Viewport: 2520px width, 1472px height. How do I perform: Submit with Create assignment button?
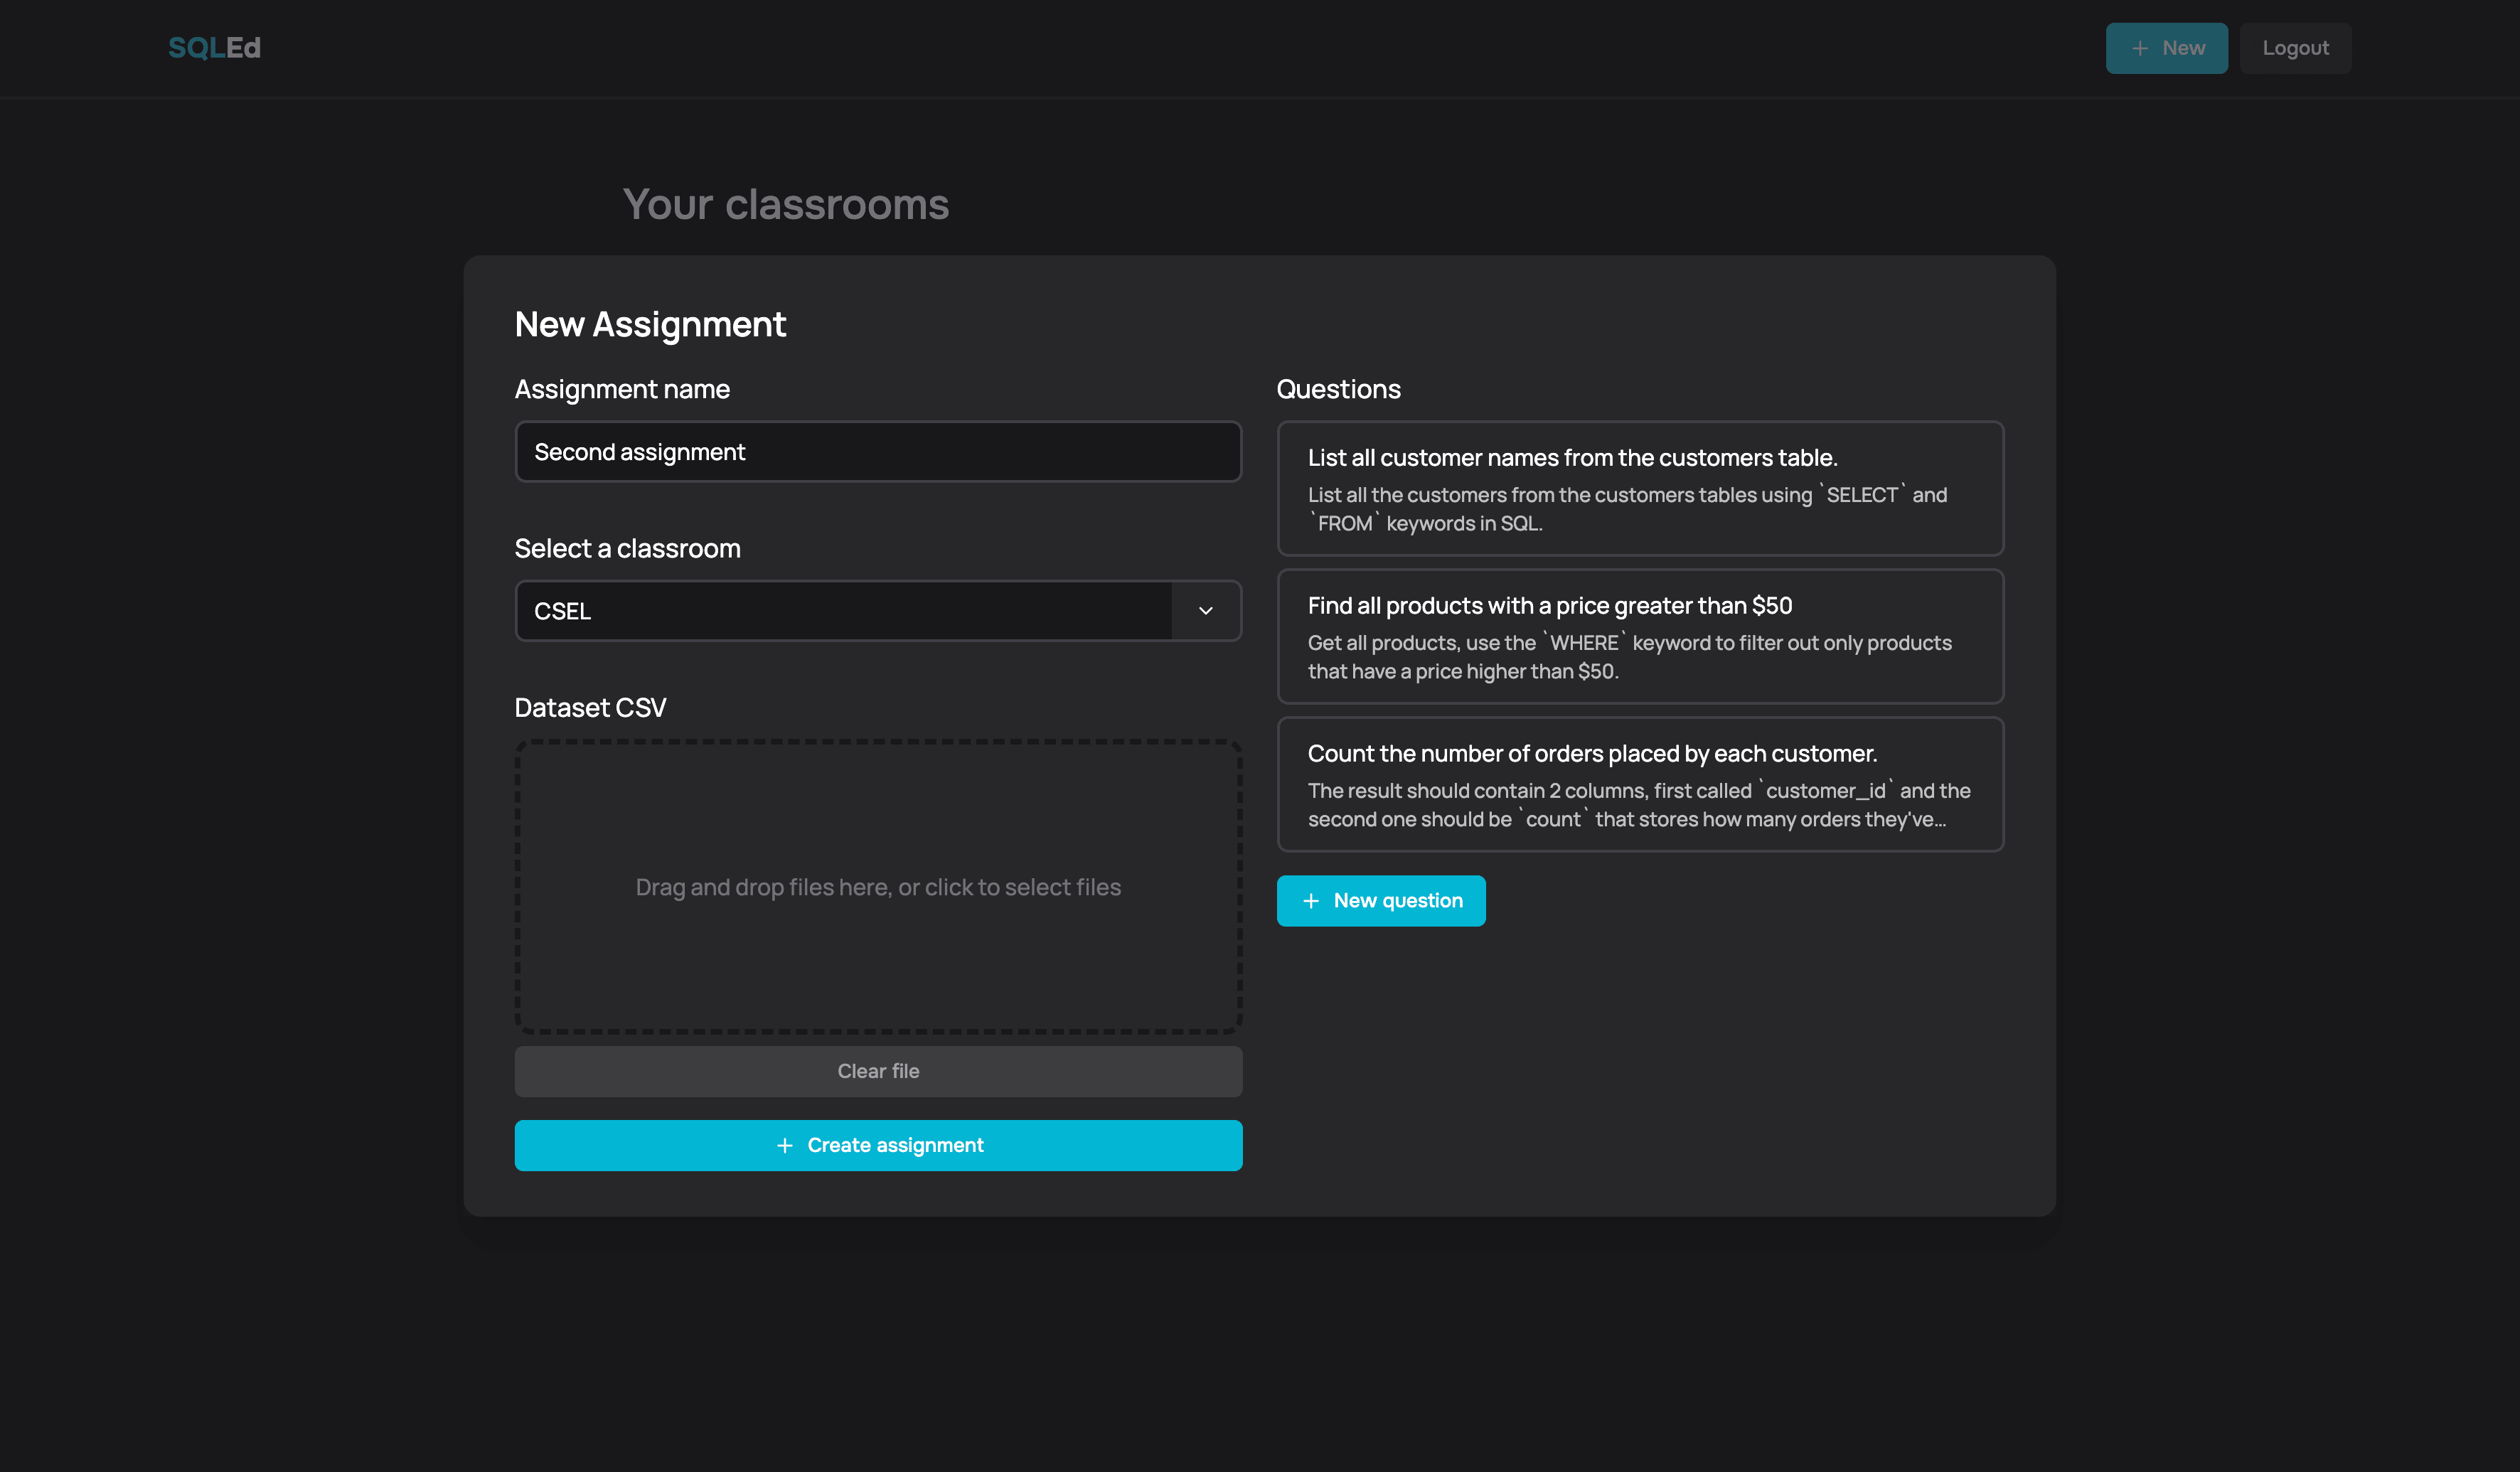pyautogui.click(x=878, y=1145)
